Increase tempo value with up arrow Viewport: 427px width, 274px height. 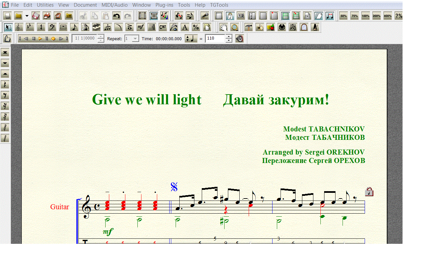[x=229, y=37]
